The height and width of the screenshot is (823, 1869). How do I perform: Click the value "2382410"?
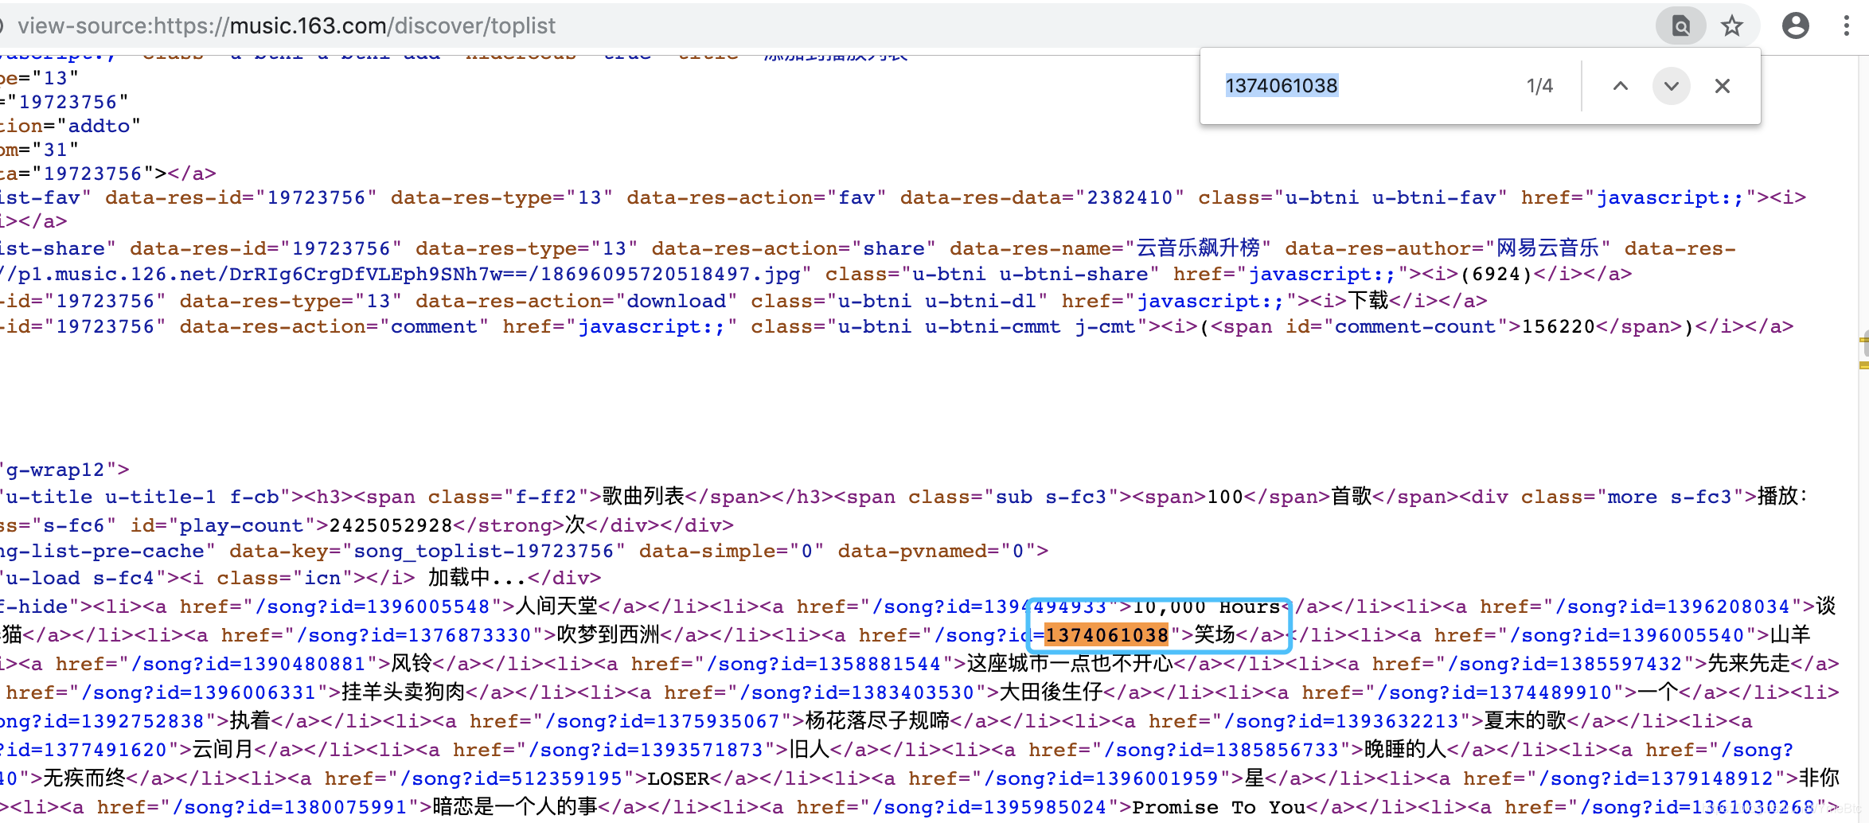click(1130, 198)
